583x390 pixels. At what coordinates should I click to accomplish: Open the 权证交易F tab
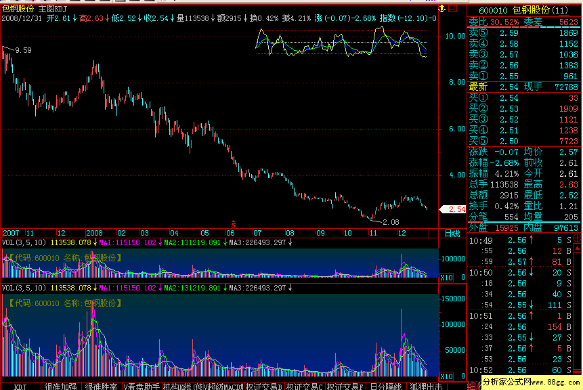[x=345, y=387]
